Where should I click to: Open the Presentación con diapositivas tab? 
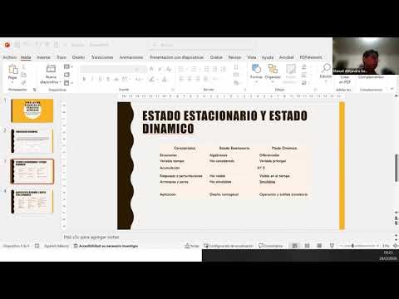click(176, 57)
